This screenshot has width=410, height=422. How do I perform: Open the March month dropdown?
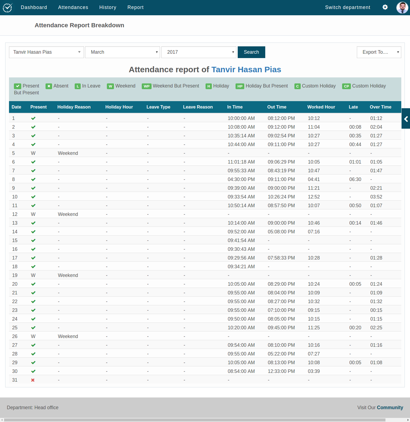tap(122, 52)
